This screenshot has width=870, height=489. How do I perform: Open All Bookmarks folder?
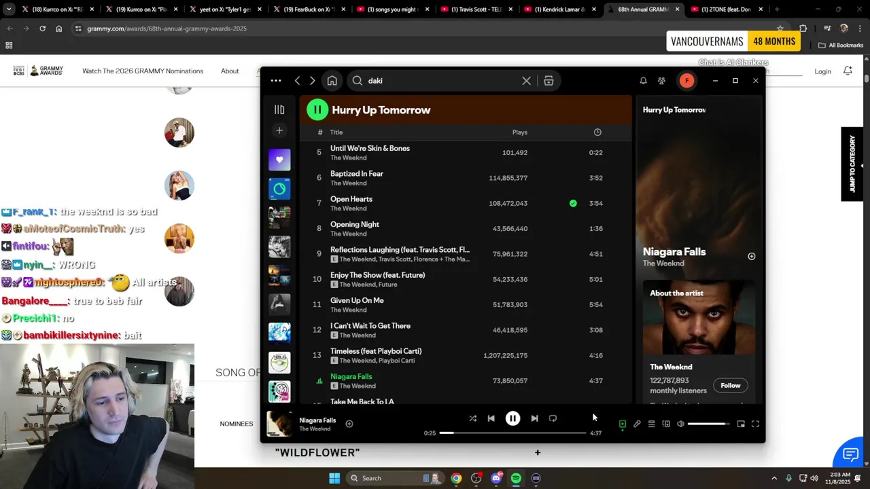click(x=841, y=46)
